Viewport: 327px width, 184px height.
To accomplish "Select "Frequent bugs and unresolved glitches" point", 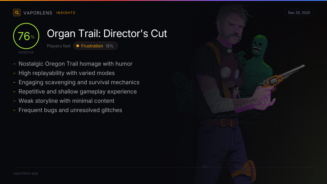I will click(70, 110).
